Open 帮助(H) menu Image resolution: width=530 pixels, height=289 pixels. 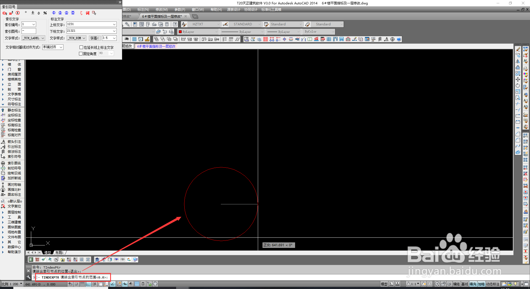[x=216, y=10]
